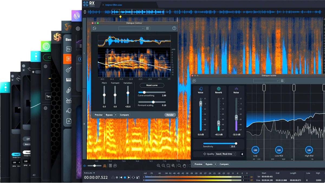This screenshot has height=183, width=325.
Task: Select the drum icon in the plugin sidebar
Action: click(x=69, y=101)
